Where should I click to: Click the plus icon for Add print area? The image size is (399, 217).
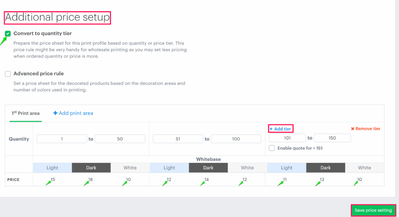click(55, 113)
